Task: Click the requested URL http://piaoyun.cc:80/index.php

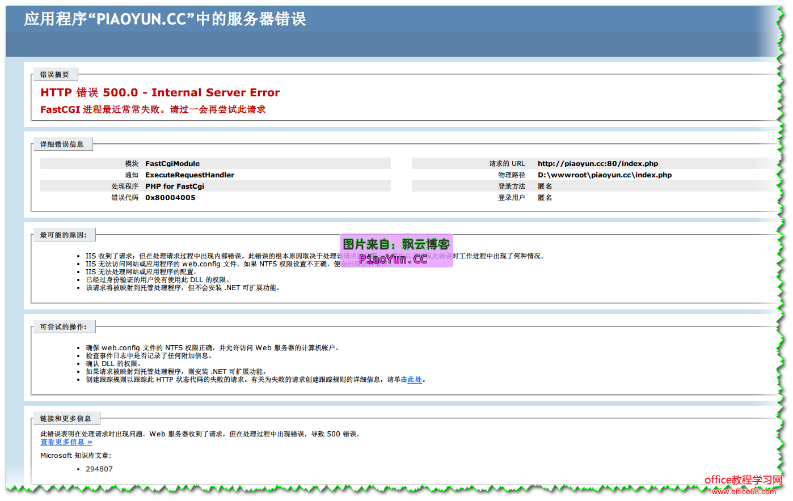Action: click(598, 164)
